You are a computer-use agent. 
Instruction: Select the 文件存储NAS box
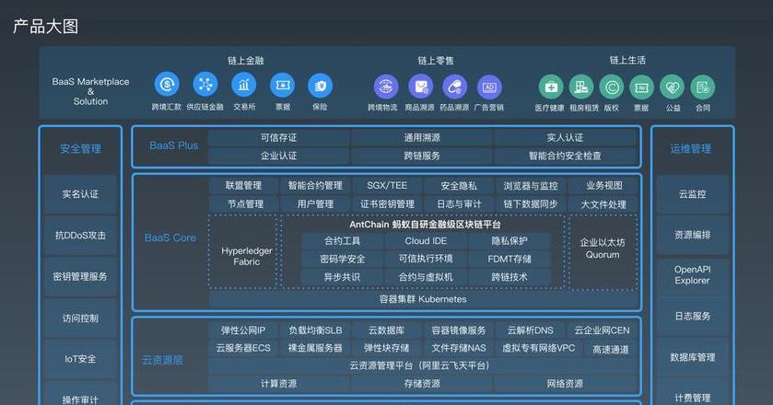point(459,348)
